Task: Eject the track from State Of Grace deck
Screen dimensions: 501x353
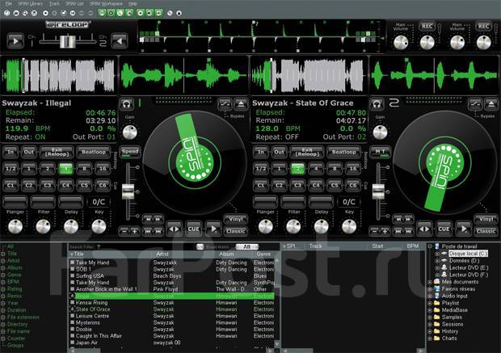Action: coord(491,104)
